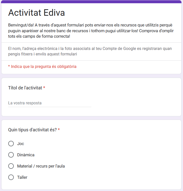Image resolution: width=183 pixels, height=191 pixels.
Task: Click the Benvingut/da welcome description paragraph
Action: point(91,31)
